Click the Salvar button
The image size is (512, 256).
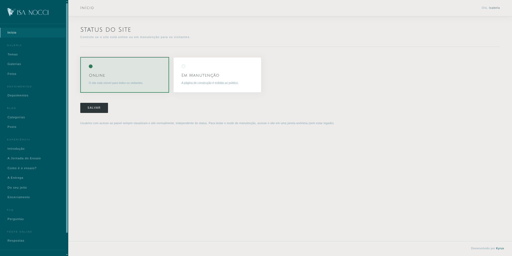coord(94,108)
